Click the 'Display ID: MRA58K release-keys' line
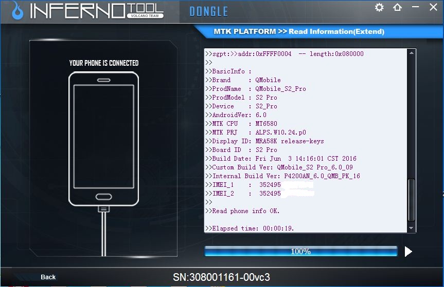The width and height of the screenshot is (444, 287). click(x=265, y=141)
